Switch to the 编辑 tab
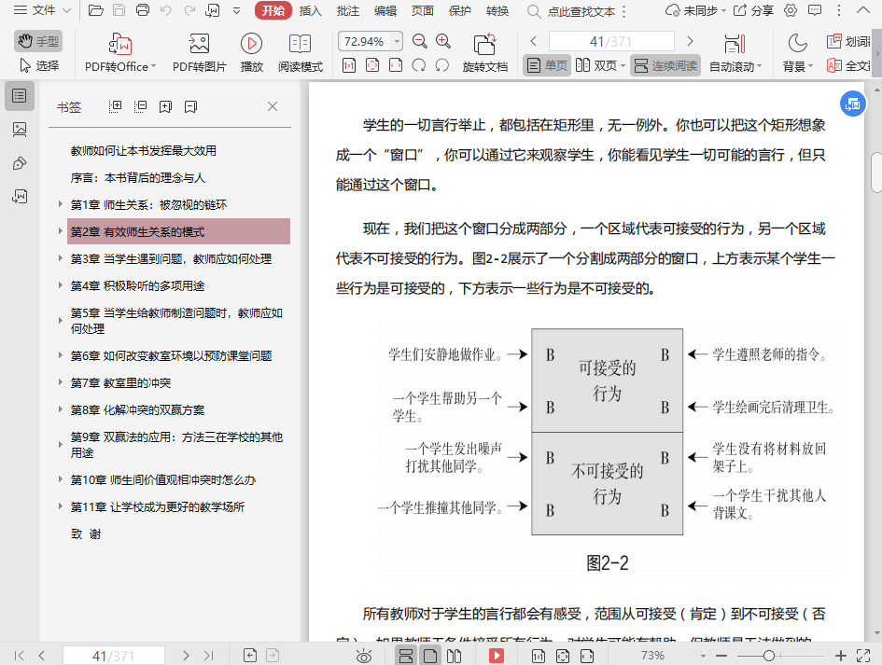 click(x=385, y=10)
